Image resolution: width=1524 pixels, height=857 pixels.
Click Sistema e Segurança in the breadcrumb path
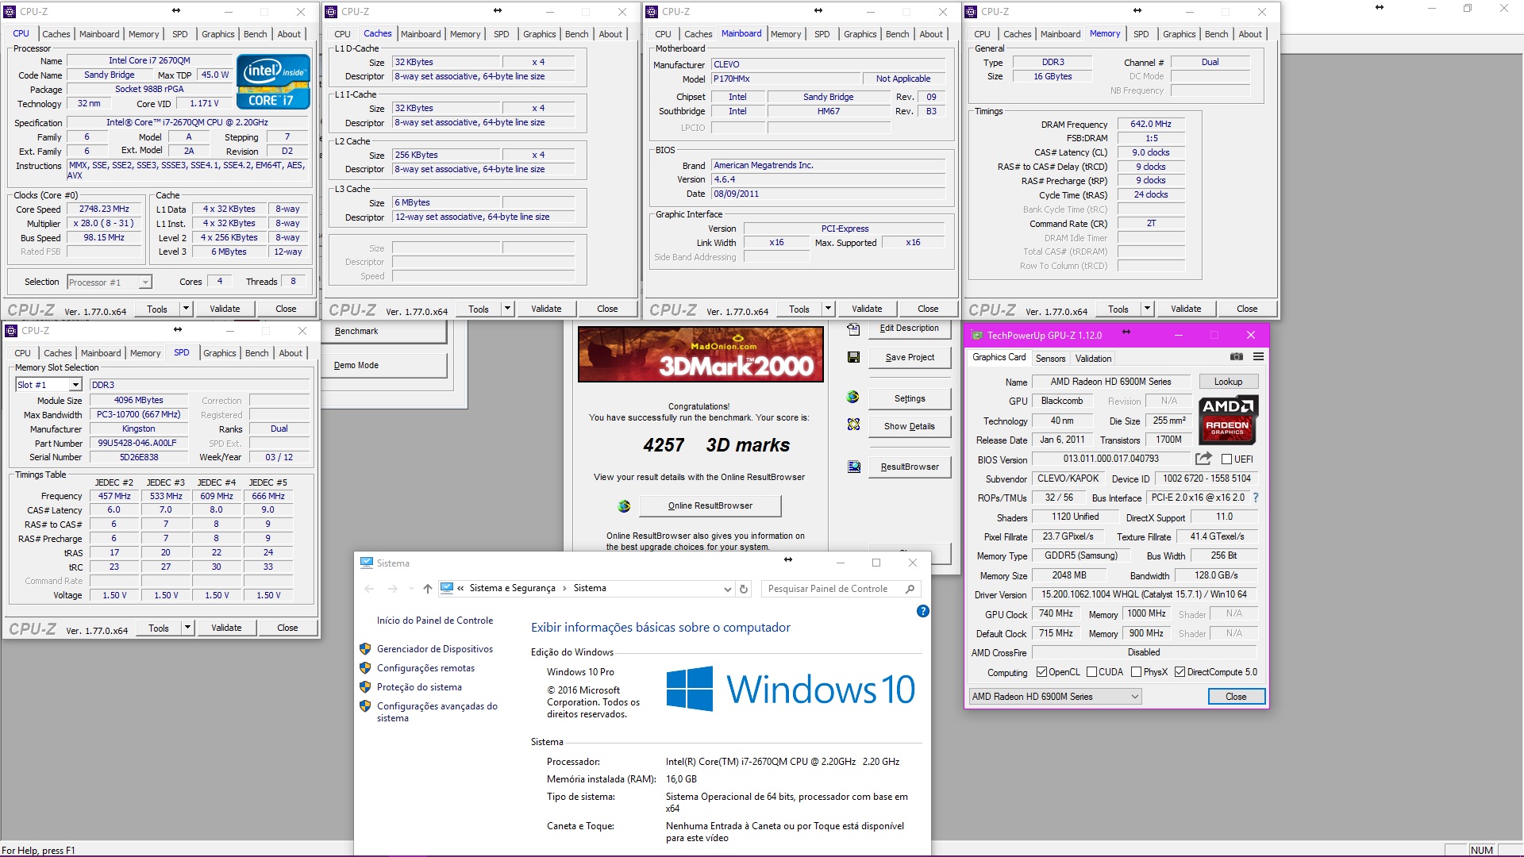(x=513, y=588)
